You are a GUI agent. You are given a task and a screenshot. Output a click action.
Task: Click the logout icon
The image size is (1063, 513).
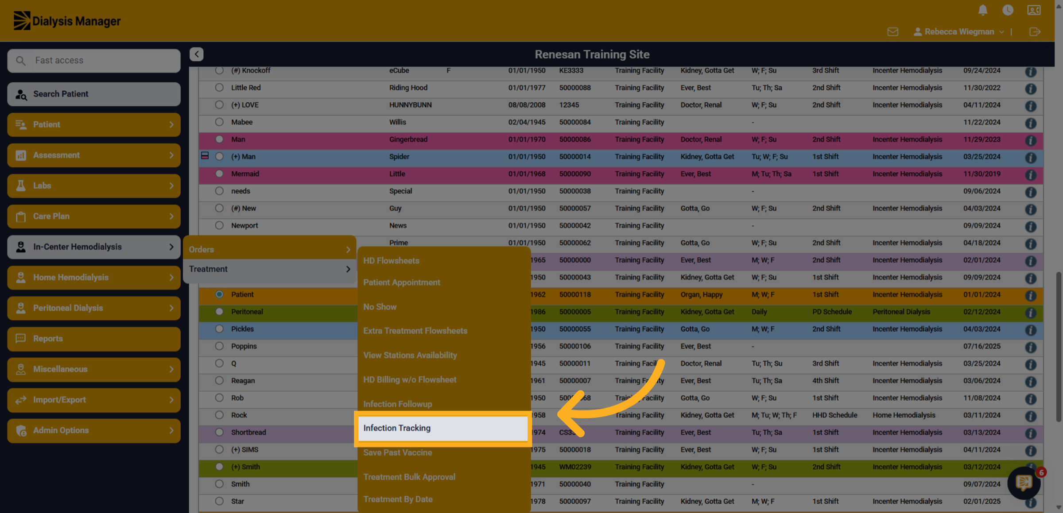click(1035, 32)
